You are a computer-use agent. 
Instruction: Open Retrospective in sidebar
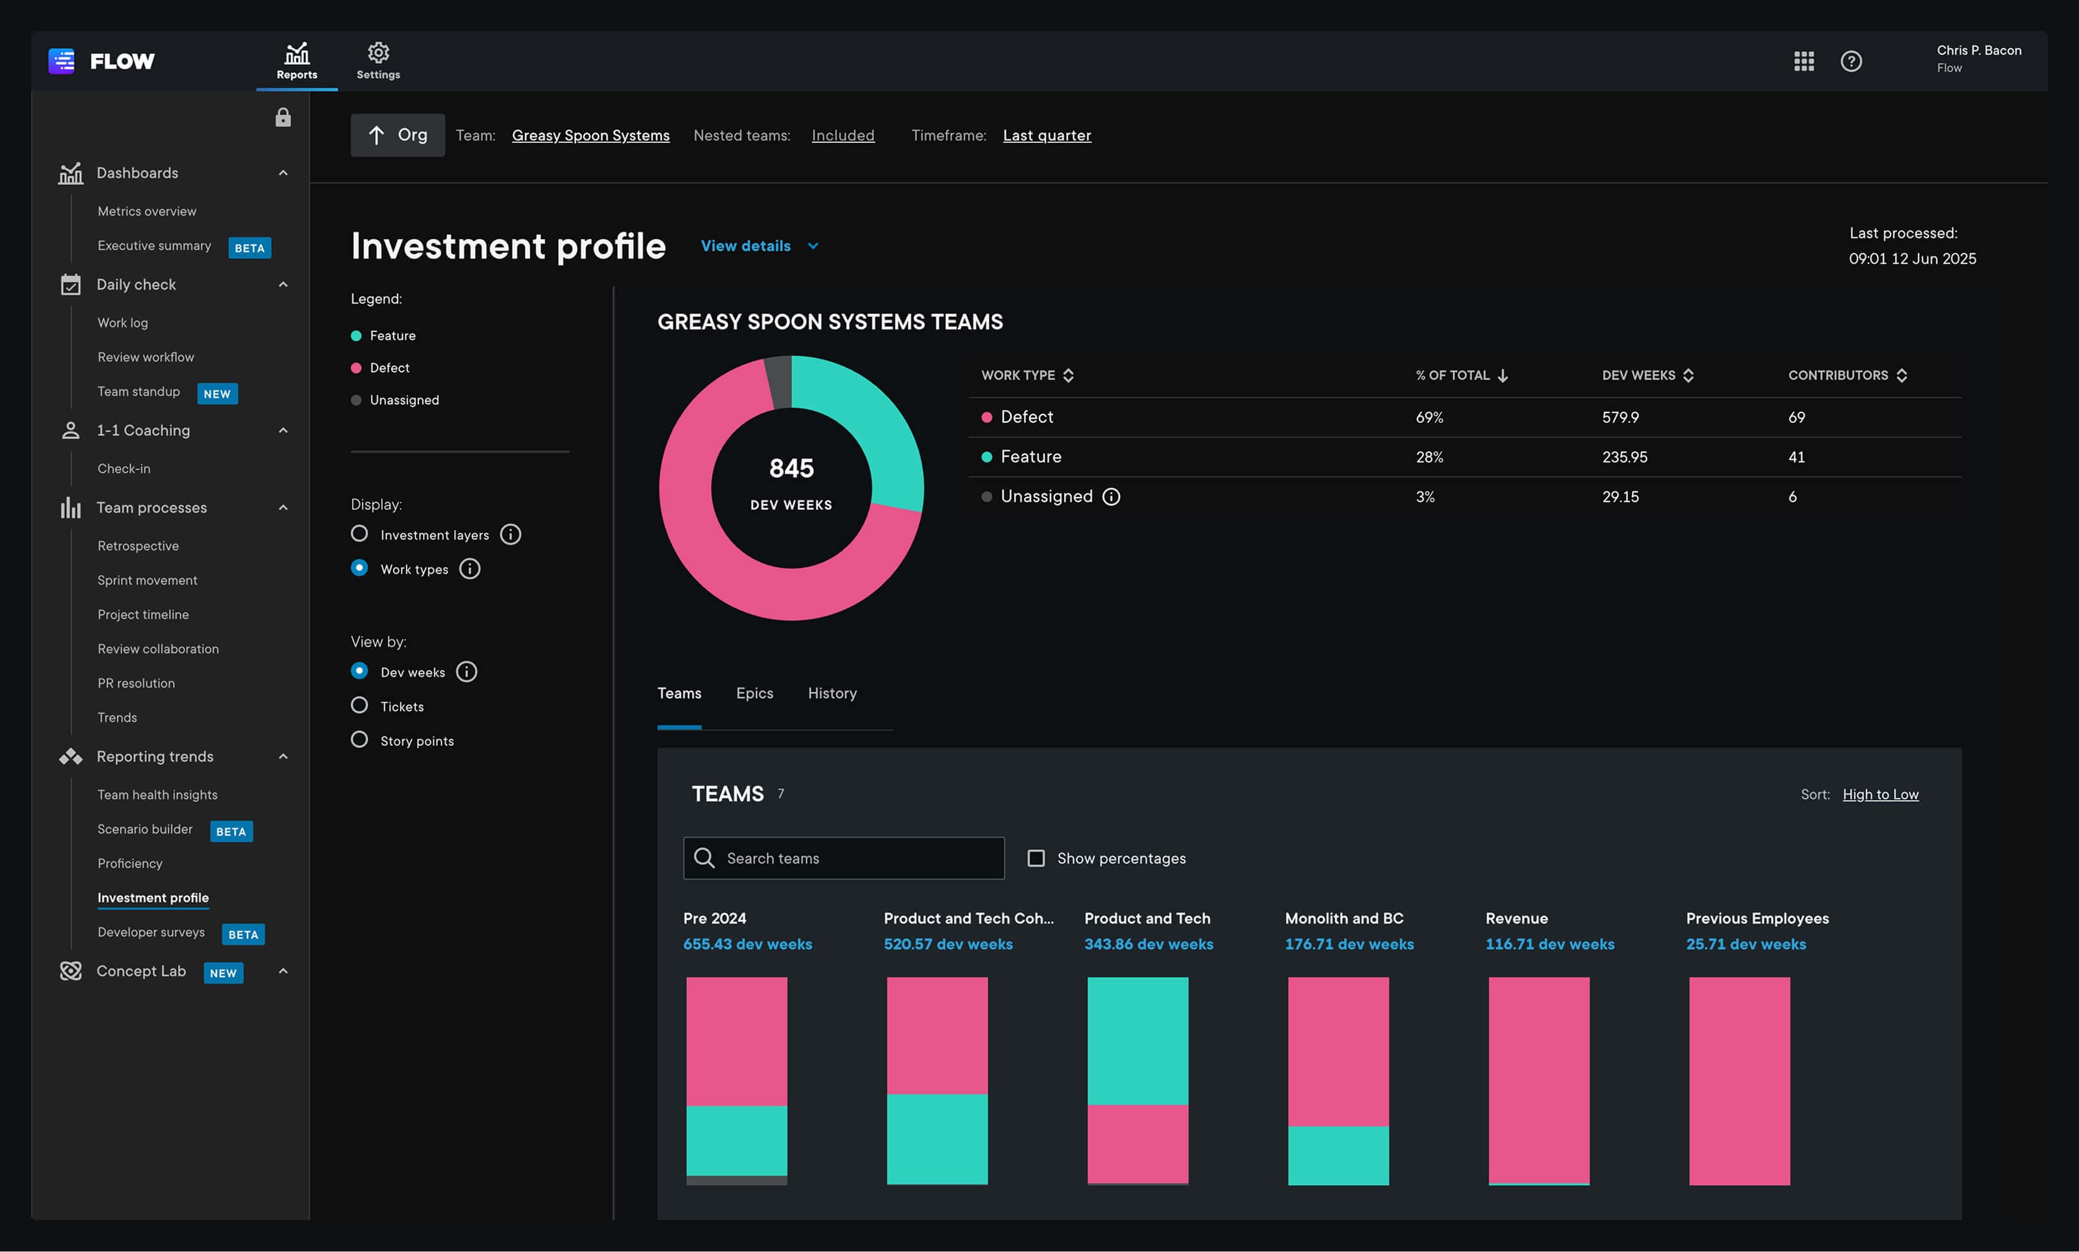[x=138, y=546]
